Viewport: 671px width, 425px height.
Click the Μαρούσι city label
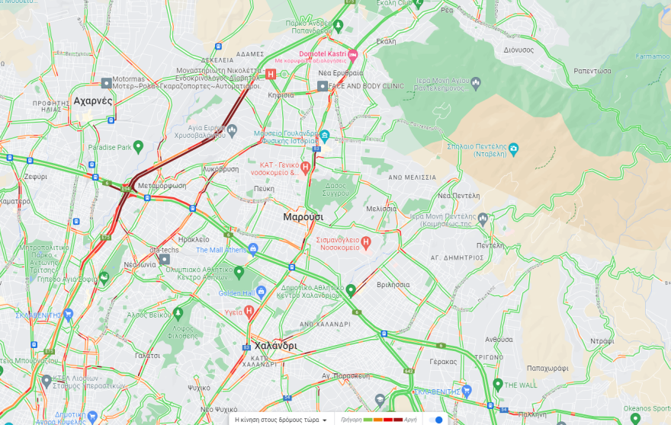[x=303, y=217]
